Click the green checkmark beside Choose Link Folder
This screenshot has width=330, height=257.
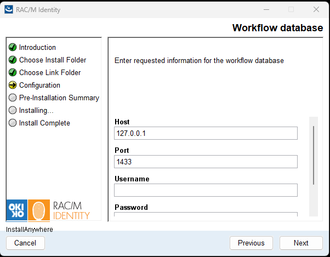click(x=13, y=72)
